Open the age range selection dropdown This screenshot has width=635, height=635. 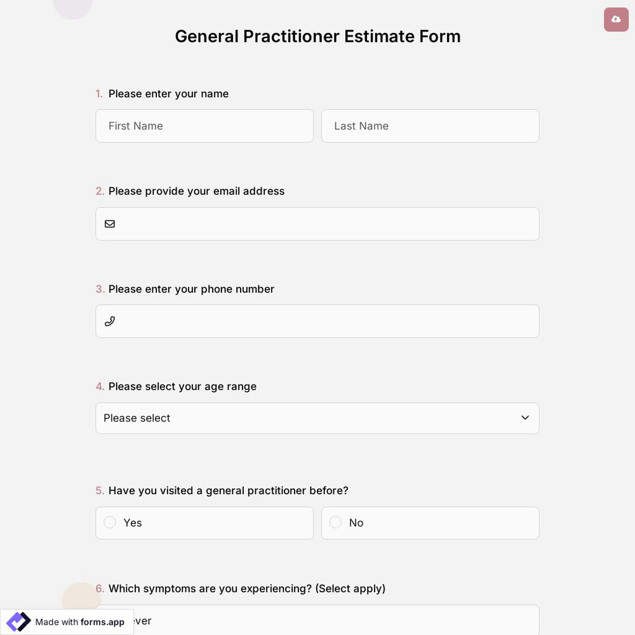(317, 418)
